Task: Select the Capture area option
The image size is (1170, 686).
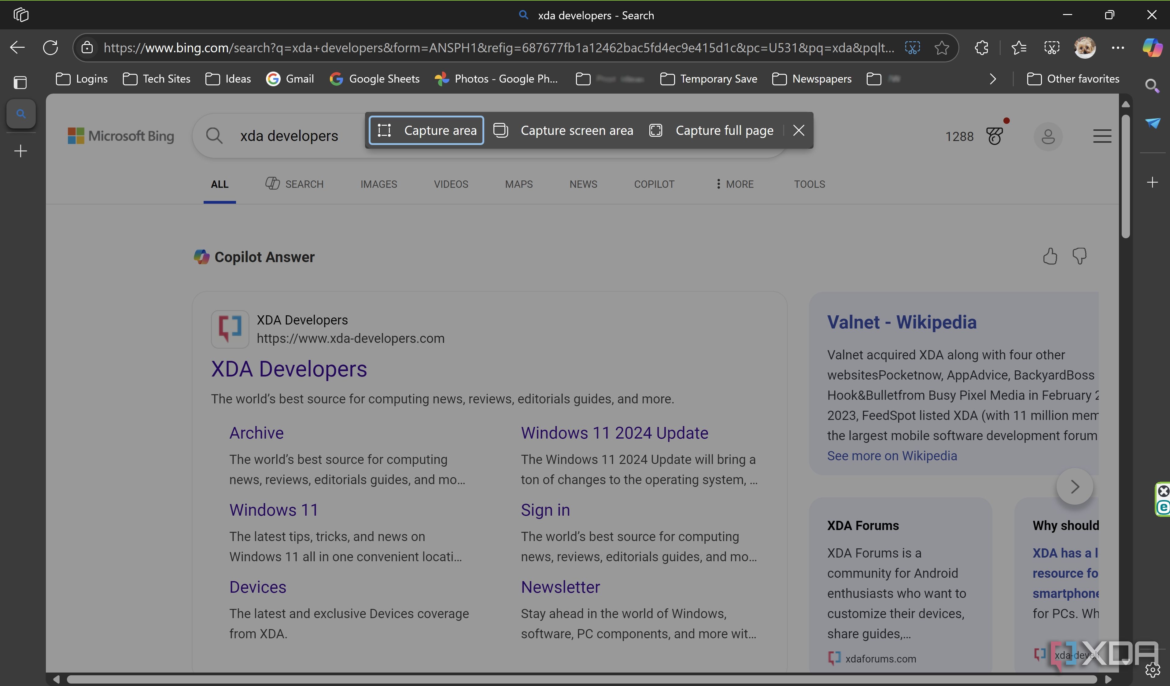Action: point(426,130)
